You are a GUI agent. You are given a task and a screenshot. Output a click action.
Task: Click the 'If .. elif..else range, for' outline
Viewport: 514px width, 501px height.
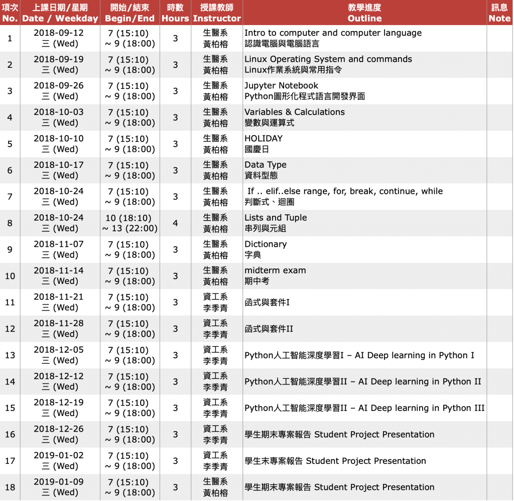click(364, 196)
